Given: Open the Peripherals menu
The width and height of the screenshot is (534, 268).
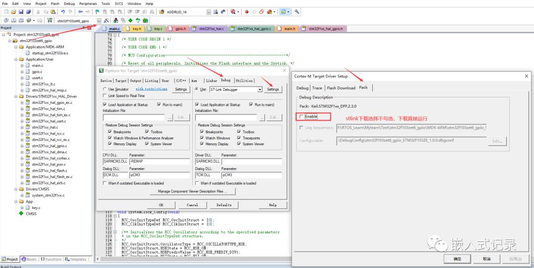Looking at the screenshot, I should (88, 4).
